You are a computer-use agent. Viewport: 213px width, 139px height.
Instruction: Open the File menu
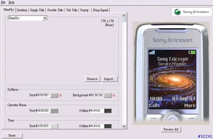[3, 2]
